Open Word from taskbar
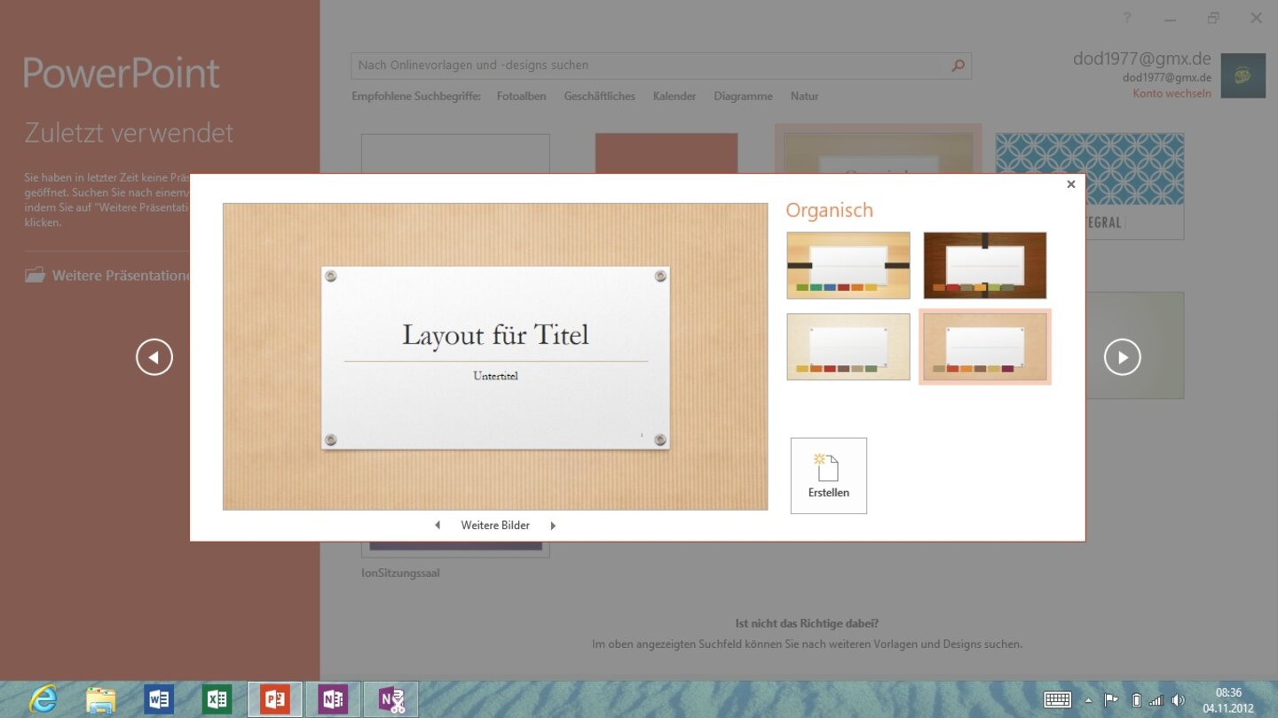 [159, 699]
